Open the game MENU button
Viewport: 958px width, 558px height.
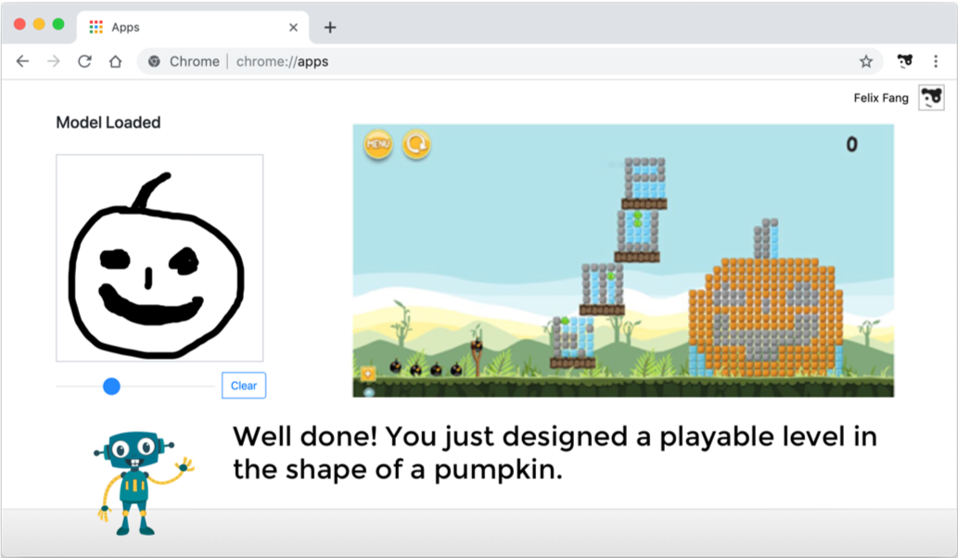click(378, 144)
